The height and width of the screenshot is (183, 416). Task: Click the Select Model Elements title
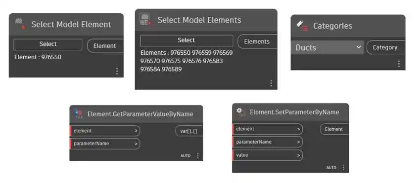[x=199, y=20]
